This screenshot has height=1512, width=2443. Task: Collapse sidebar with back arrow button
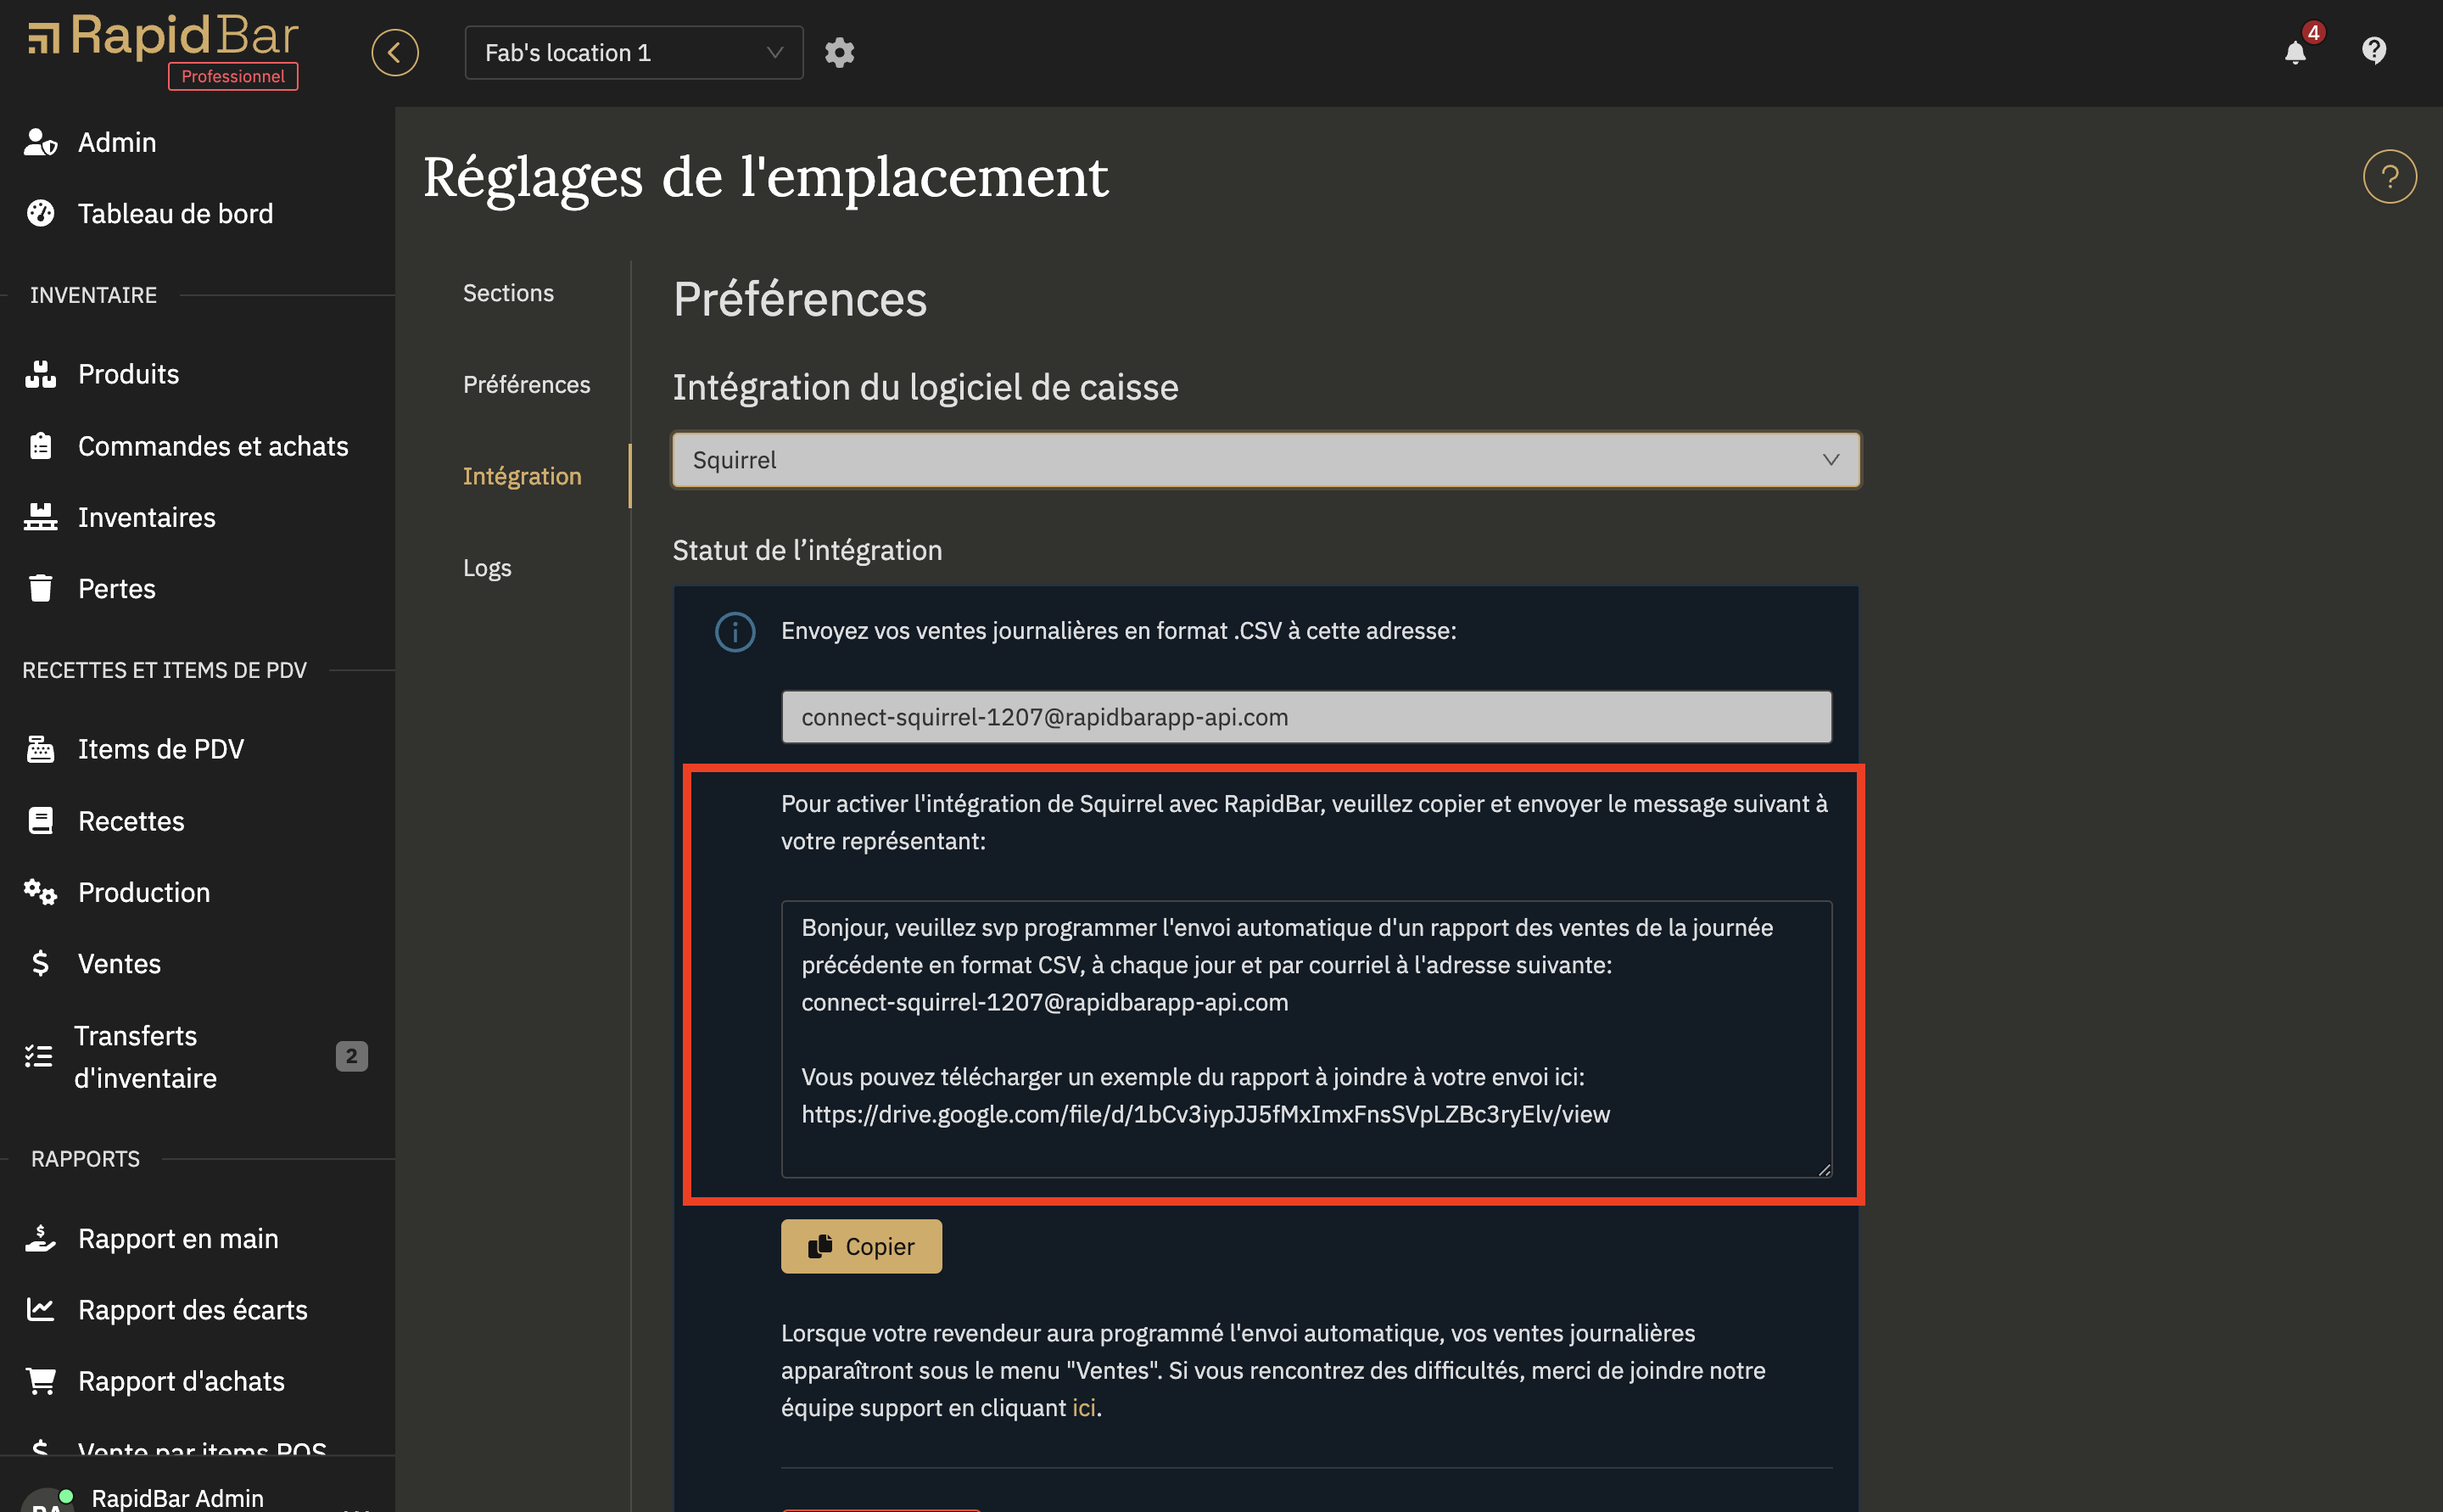coord(394,52)
